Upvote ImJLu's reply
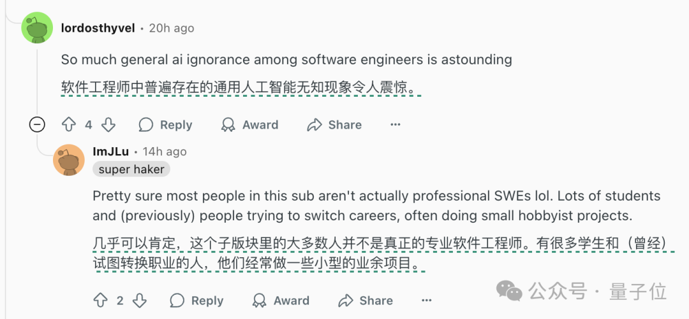Screen dimensions: 689x319 tap(101, 301)
